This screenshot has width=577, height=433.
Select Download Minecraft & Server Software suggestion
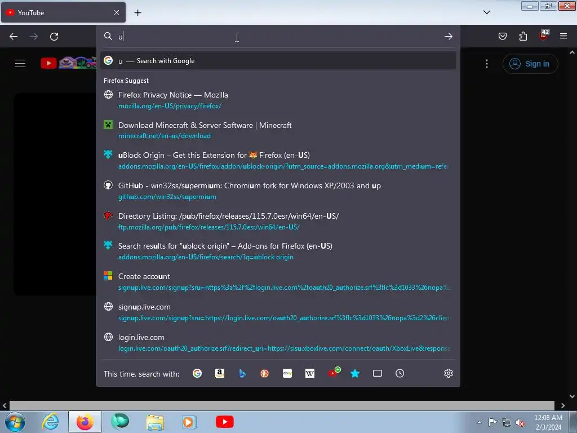[x=278, y=130]
